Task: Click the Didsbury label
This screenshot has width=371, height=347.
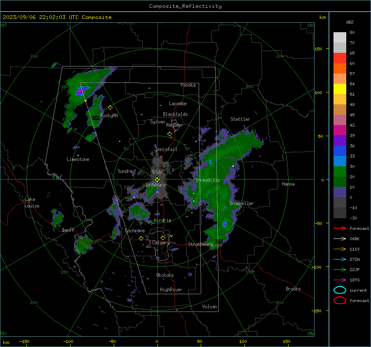Action: pyautogui.click(x=156, y=185)
